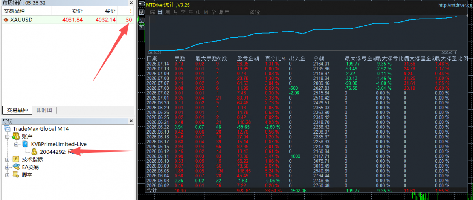This screenshot has width=473, height=200.
Task: Select TradeMax Global MT4 root node
Action: (x=41, y=129)
